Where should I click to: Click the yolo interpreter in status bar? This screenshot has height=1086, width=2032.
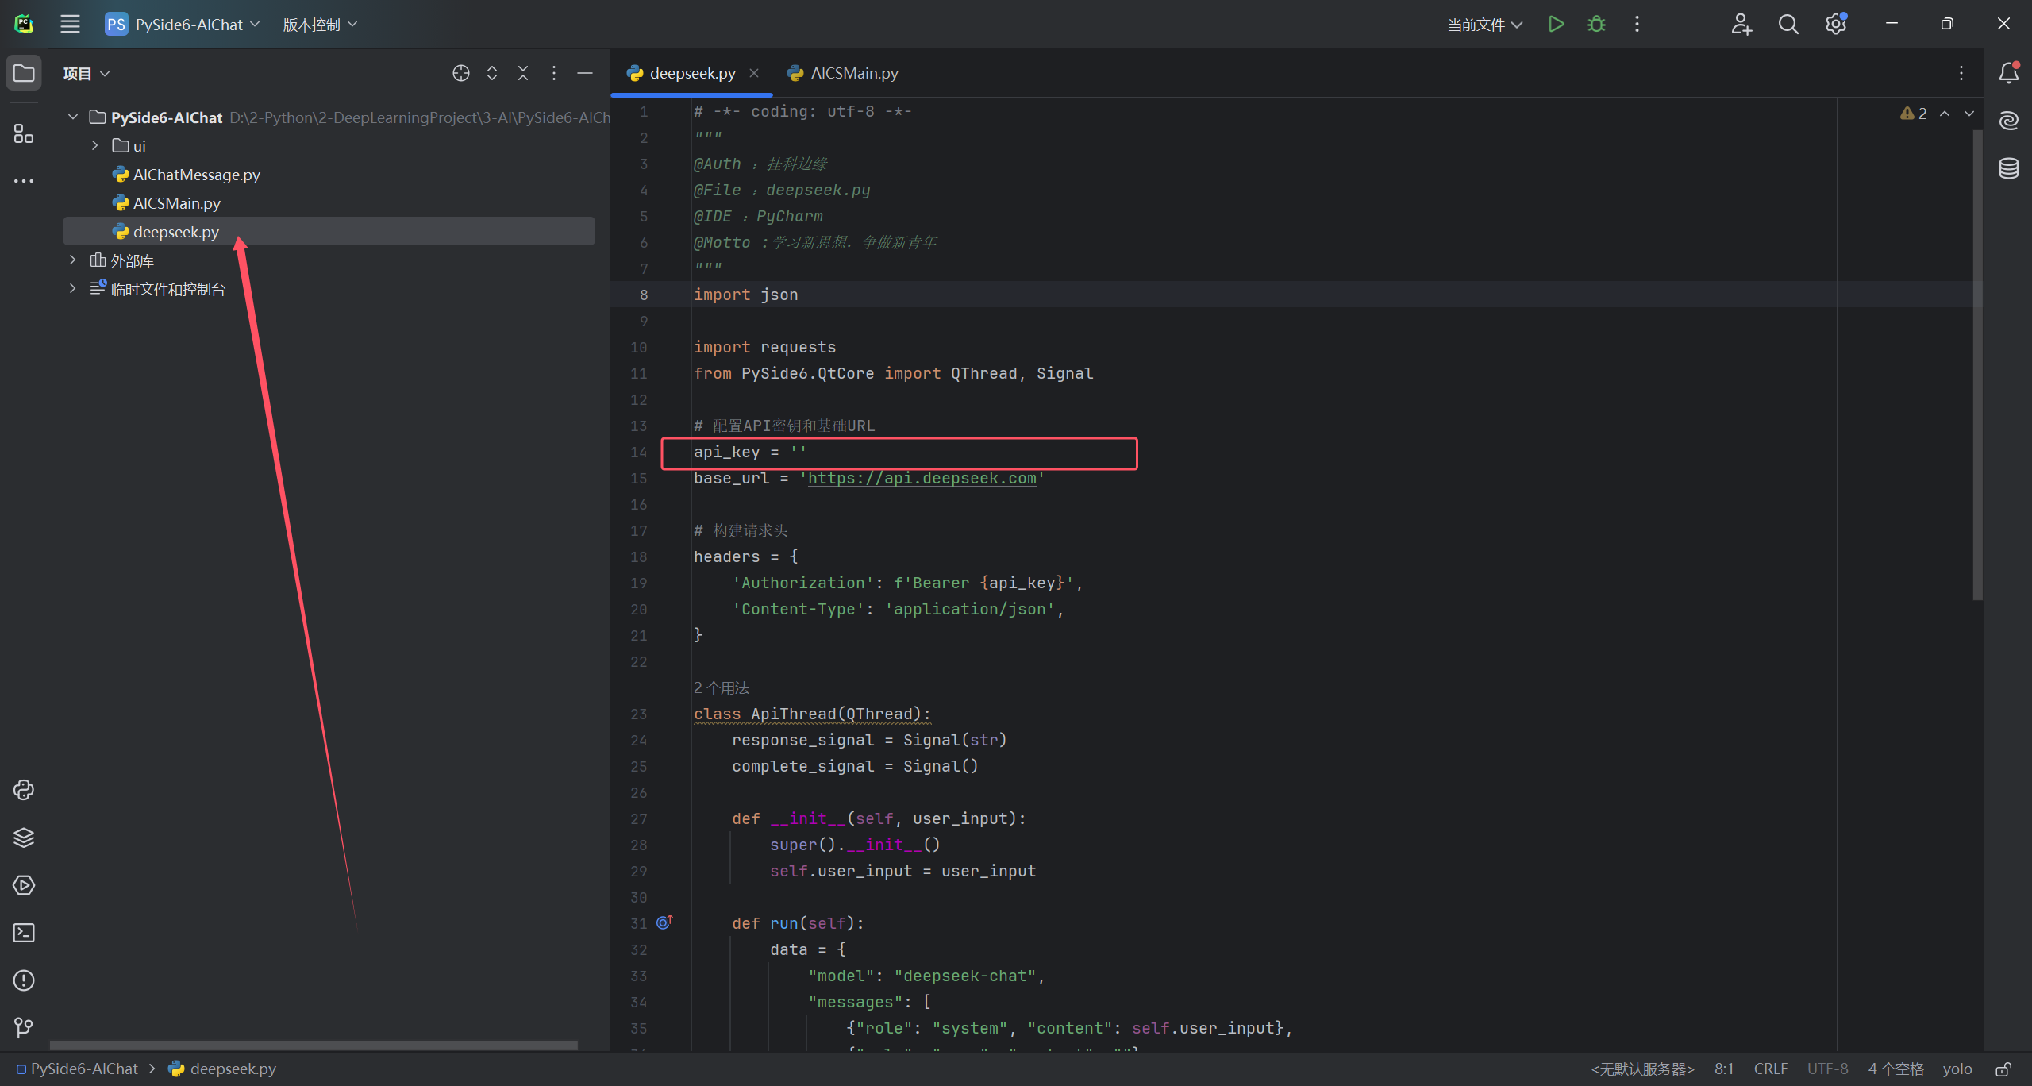[1957, 1069]
